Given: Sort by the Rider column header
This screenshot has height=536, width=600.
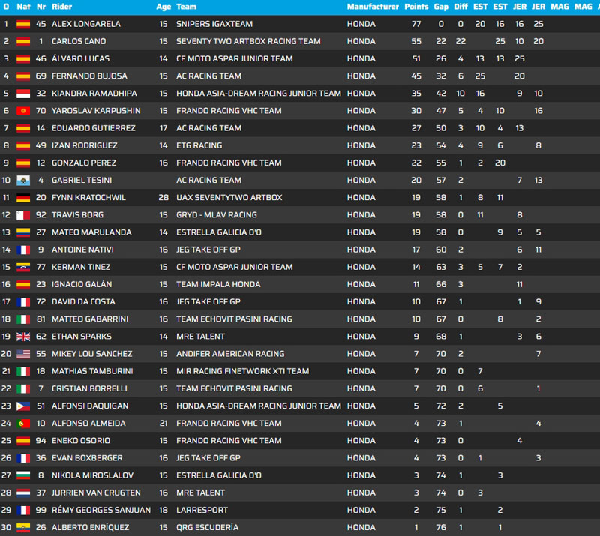Looking at the screenshot, I should click(62, 7).
